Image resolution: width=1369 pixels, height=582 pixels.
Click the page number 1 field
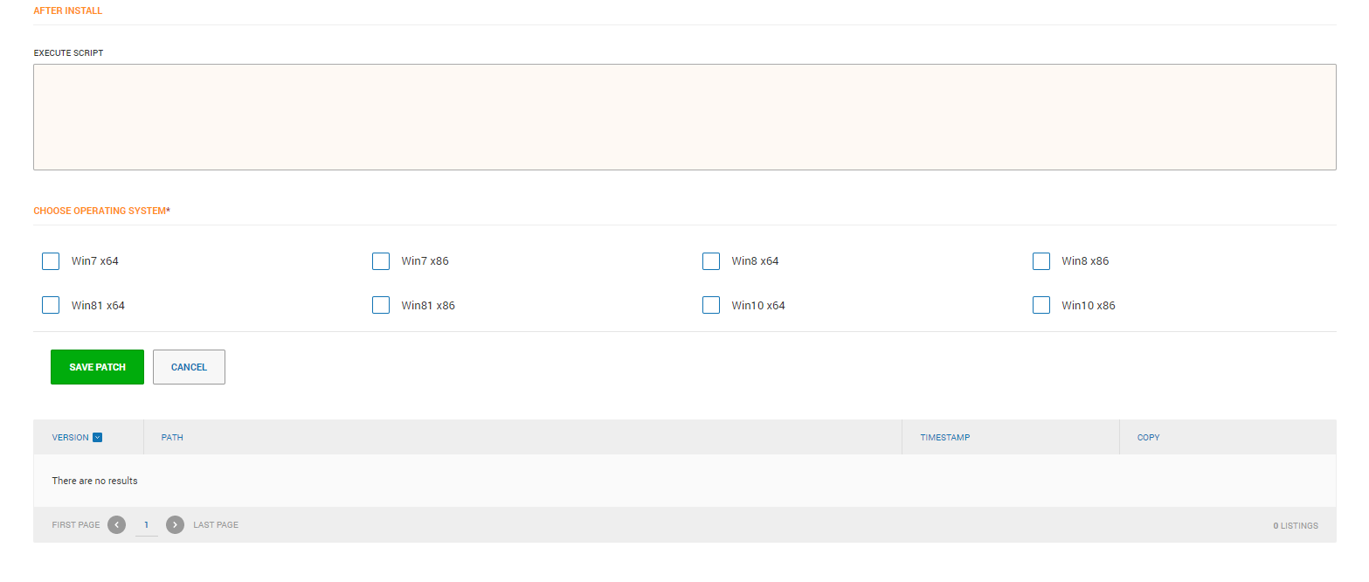coord(146,525)
